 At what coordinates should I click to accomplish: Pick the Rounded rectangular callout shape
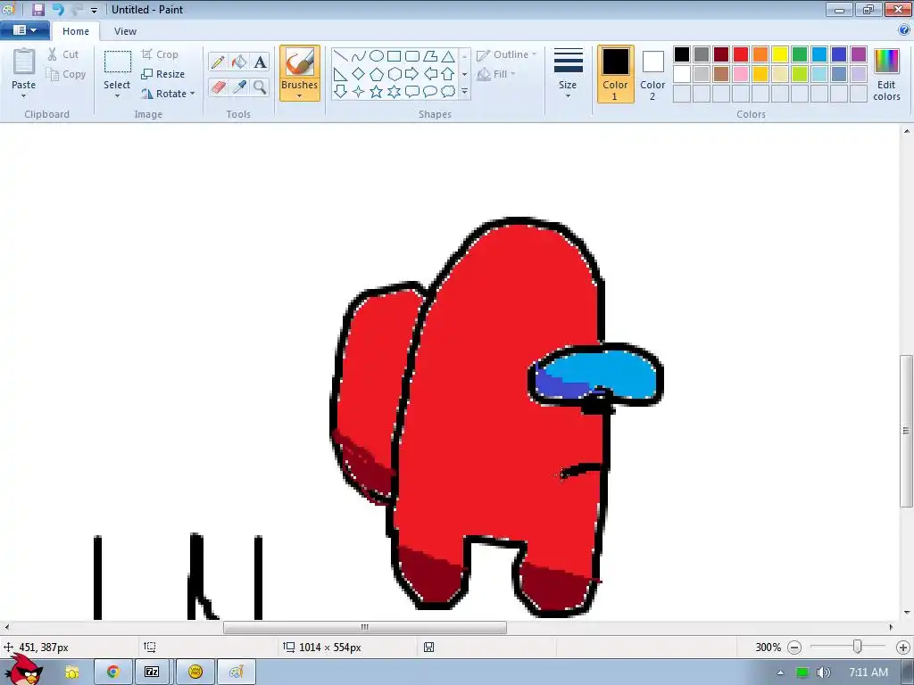pos(412,92)
